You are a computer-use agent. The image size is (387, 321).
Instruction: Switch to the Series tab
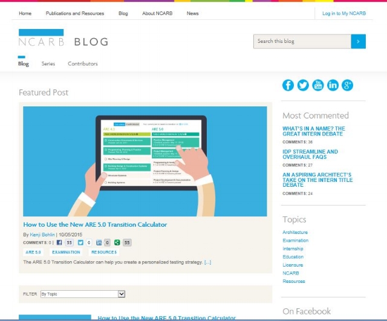point(48,63)
